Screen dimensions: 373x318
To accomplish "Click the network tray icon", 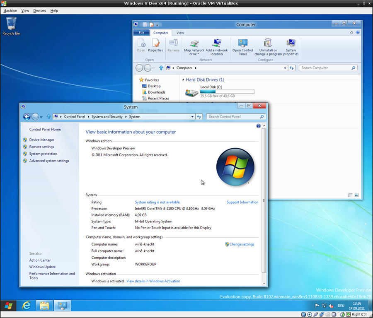I will 324,306.
